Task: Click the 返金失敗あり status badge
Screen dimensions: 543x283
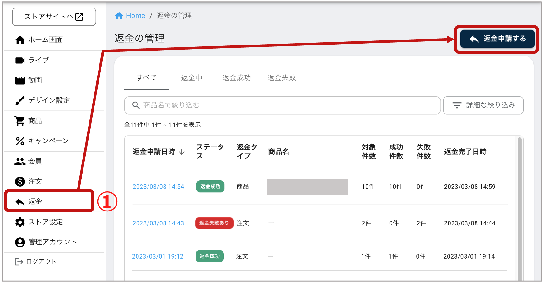Action: coord(214,223)
